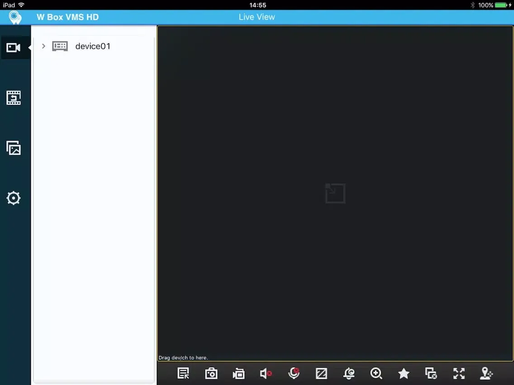The height and width of the screenshot is (385, 514).
Task: Enter full screen mode
Action: (459, 373)
